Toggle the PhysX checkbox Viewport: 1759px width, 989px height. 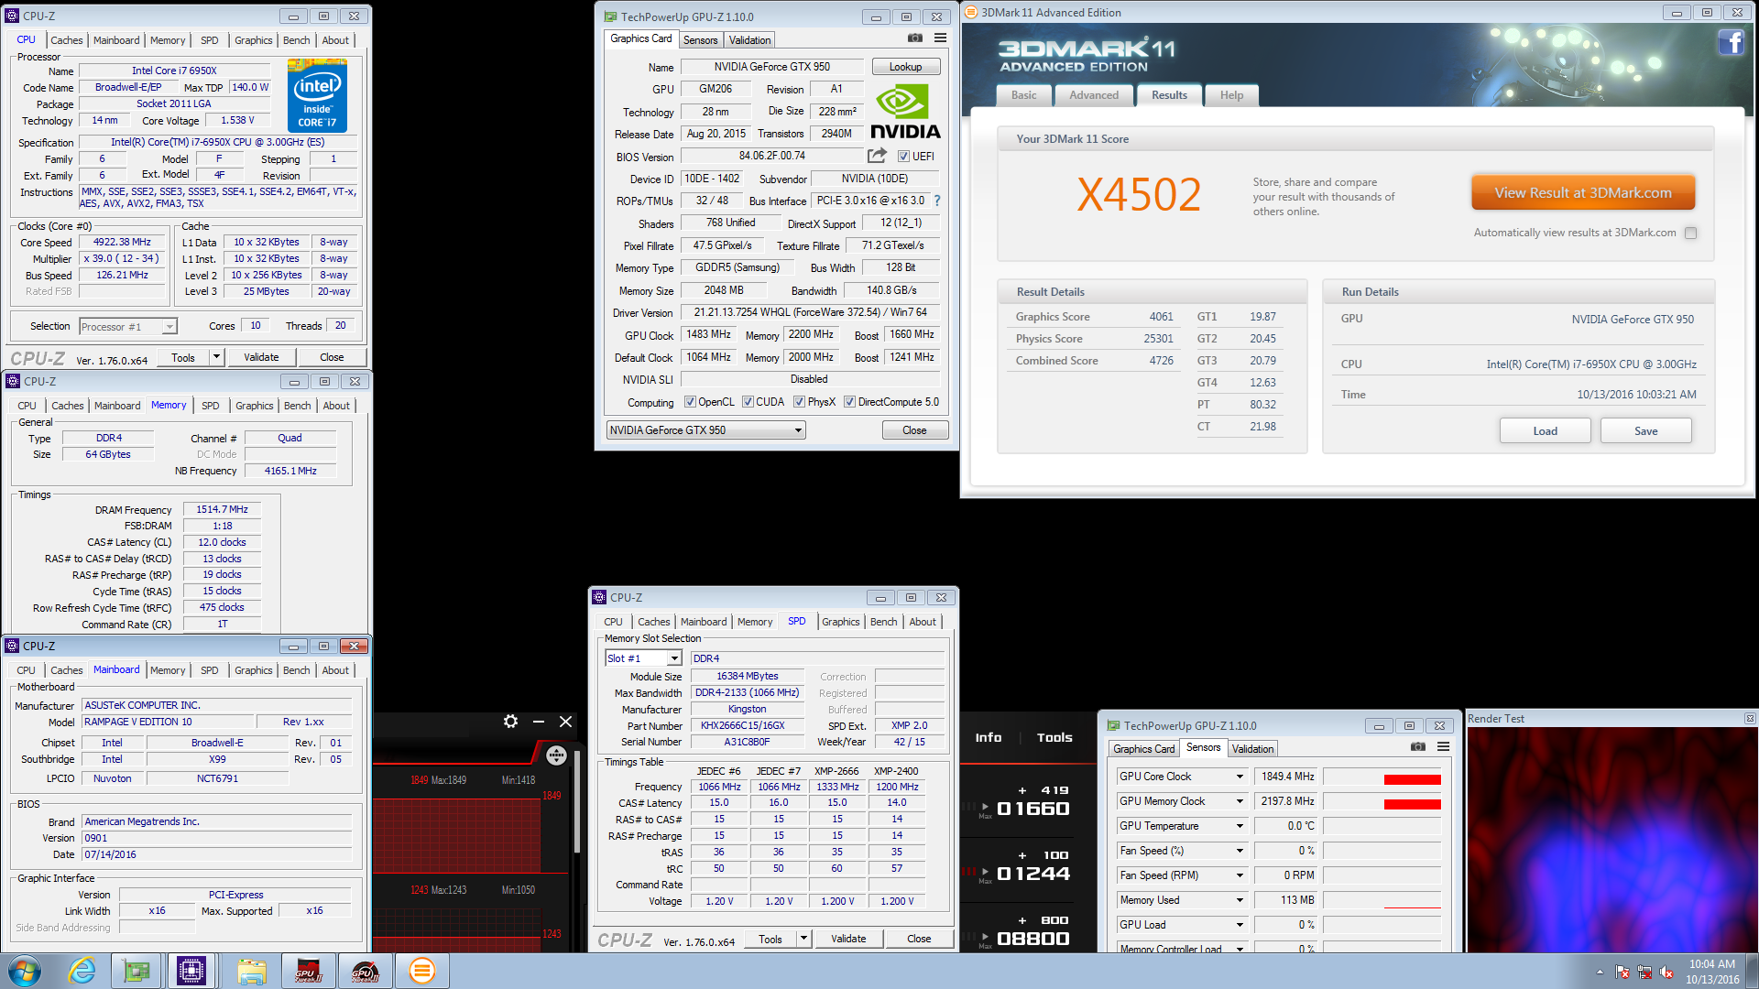(x=799, y=402)
